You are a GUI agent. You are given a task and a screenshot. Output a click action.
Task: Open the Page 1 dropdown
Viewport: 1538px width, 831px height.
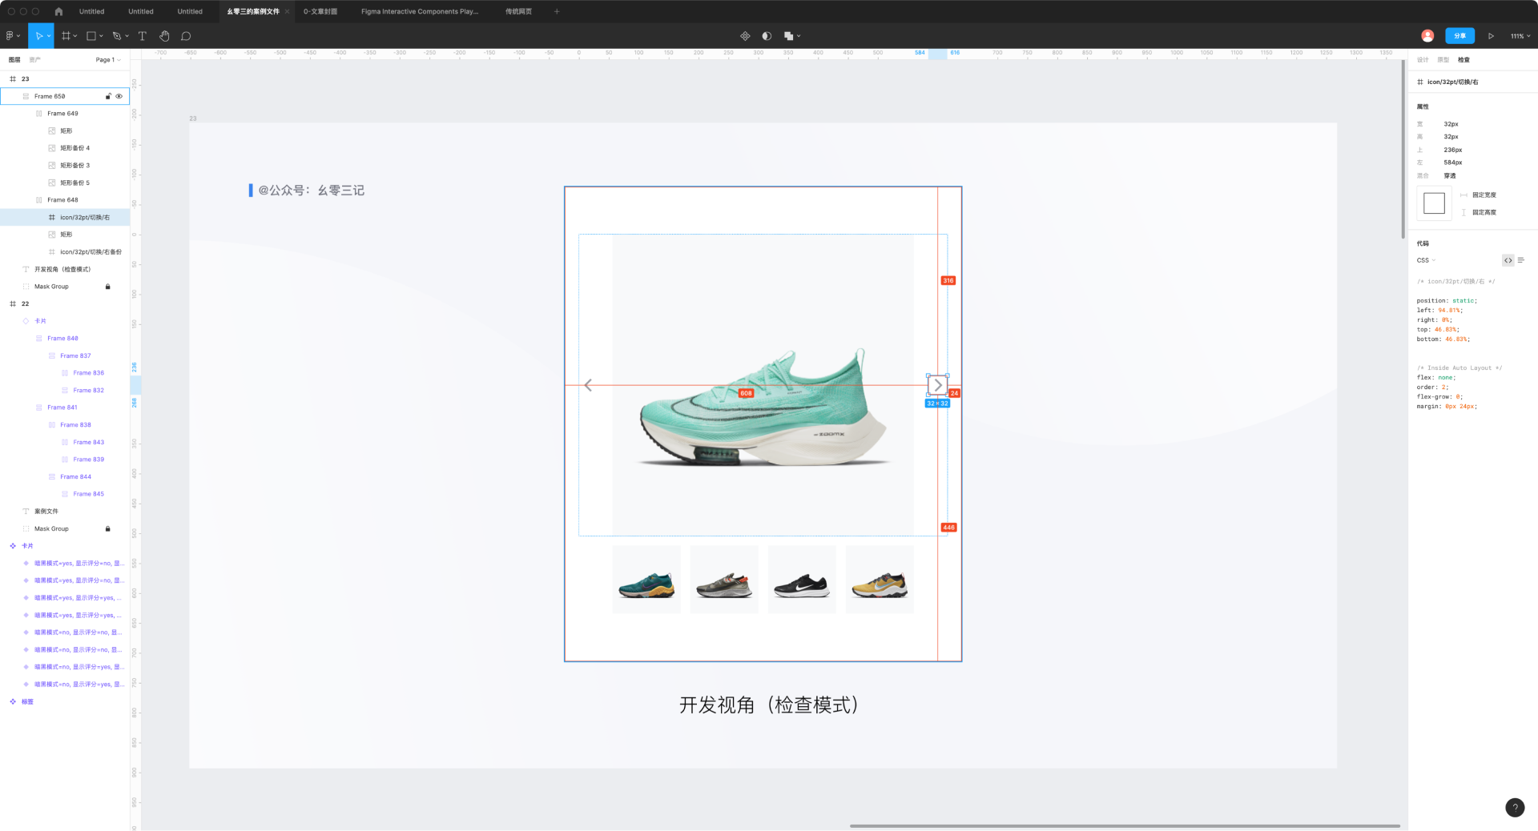tap(108, 60)
